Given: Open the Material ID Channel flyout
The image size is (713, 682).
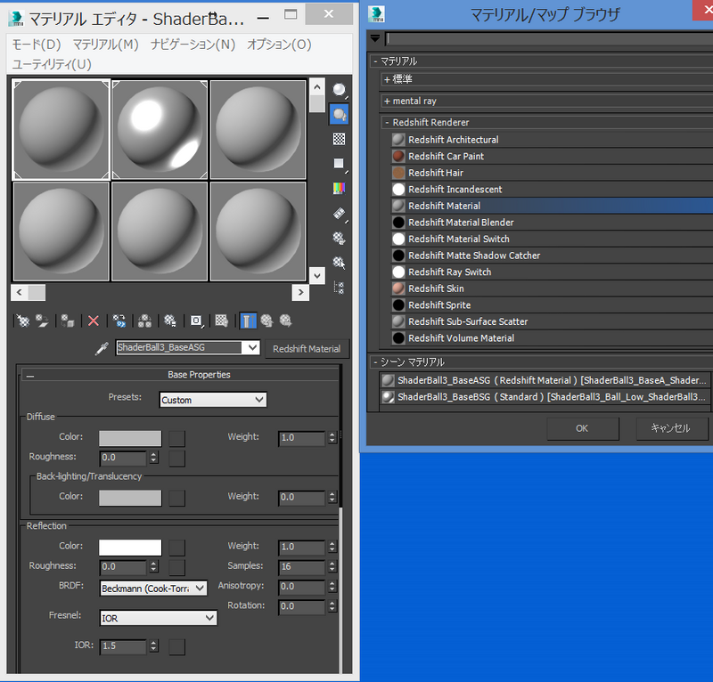Looking at the screenshot, I should click(196, 321).
